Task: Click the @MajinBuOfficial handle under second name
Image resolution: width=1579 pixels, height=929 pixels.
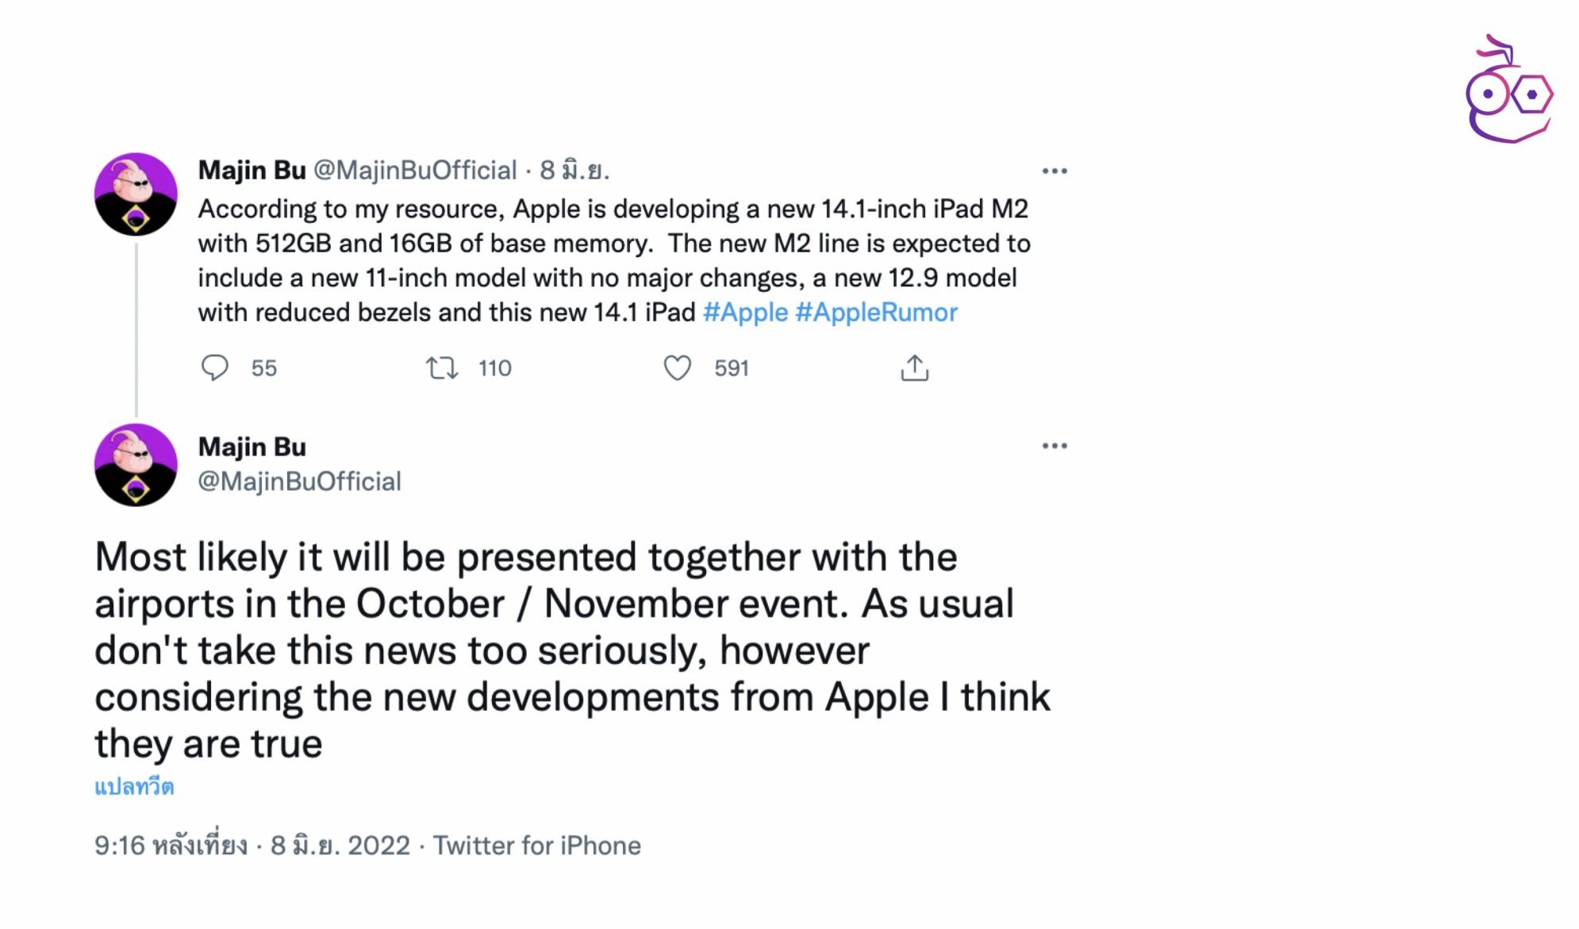Action: (299, 482)
